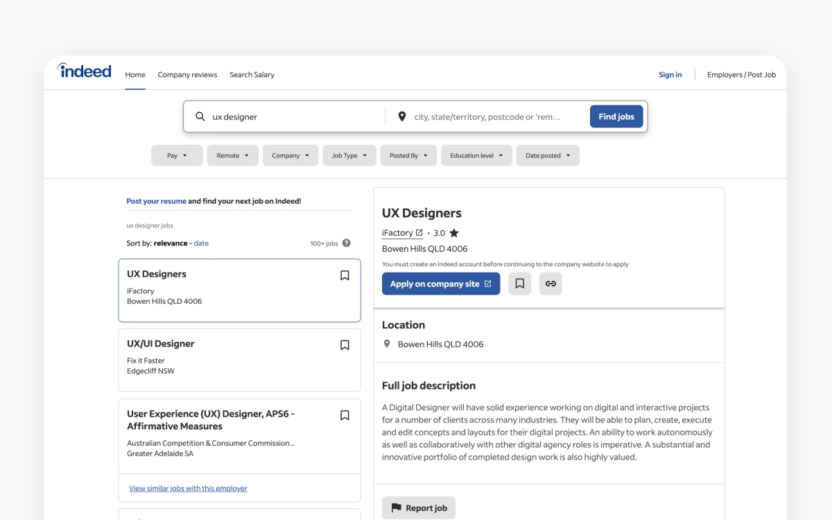Click the Report job button
Screen dimensions: 832x520
click(419, 508)
